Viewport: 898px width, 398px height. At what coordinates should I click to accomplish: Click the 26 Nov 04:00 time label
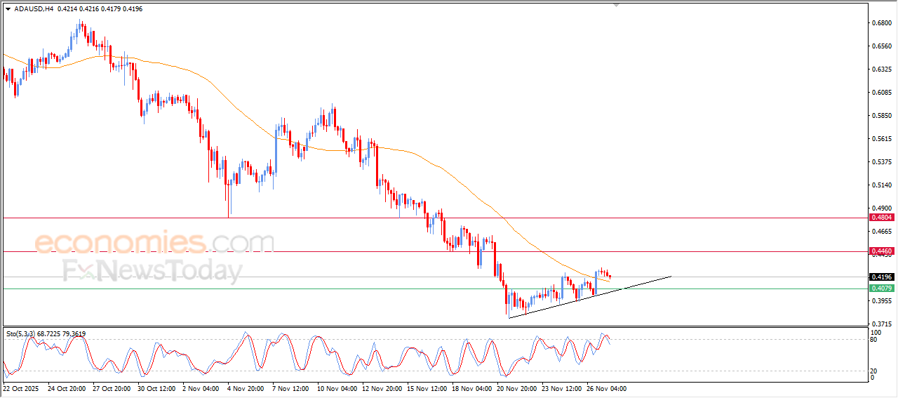pos(607,388)
